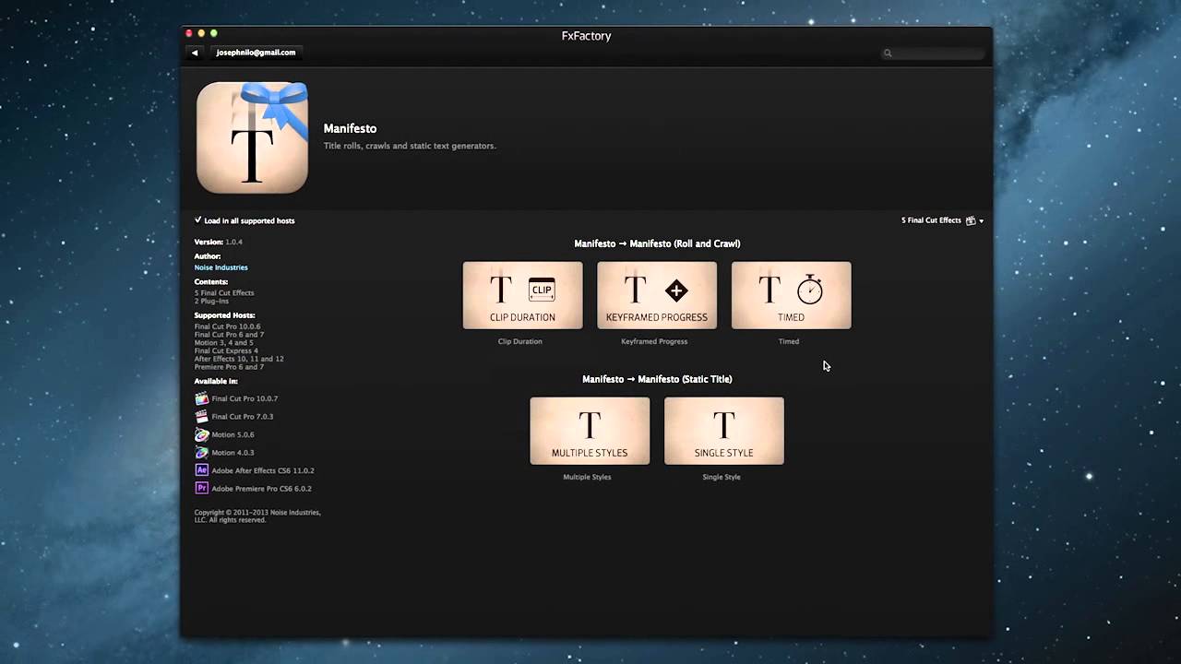The image size is (1181, 664).
Task: Open the 5 Final Cut Effects dropdown
Action: (942, 220)
